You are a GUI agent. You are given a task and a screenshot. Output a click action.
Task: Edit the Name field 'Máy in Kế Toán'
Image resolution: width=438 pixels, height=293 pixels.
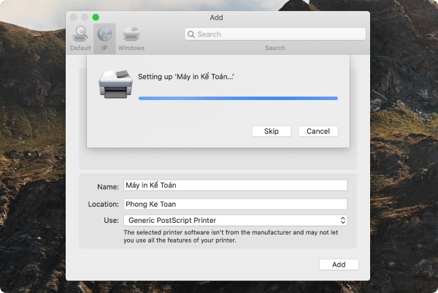point(235,186)
